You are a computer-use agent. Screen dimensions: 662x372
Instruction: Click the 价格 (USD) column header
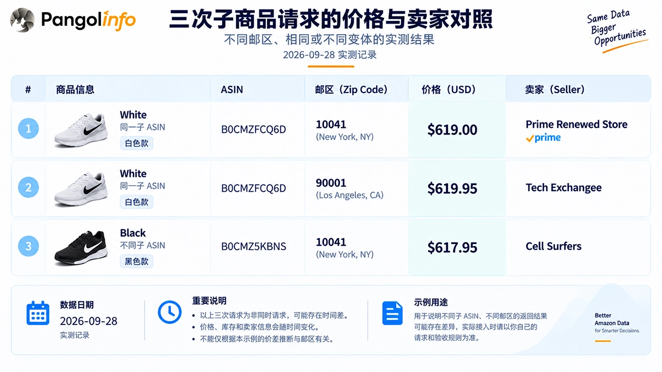[x=449, y=89]
